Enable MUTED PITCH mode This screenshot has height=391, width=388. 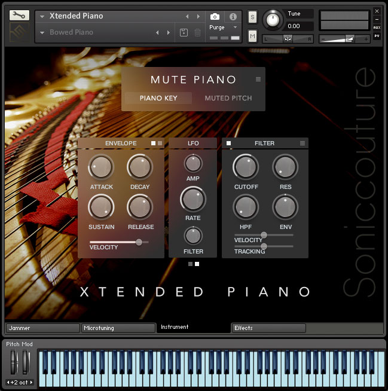[x=228, y=98]
